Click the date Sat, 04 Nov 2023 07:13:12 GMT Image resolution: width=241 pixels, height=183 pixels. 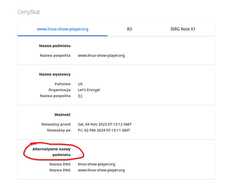coord(105,124)
